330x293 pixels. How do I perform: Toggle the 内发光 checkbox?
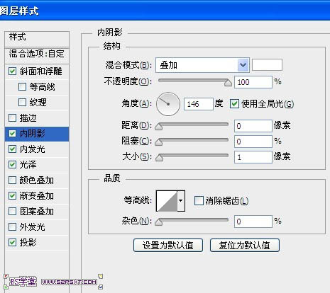coord(12,149)
